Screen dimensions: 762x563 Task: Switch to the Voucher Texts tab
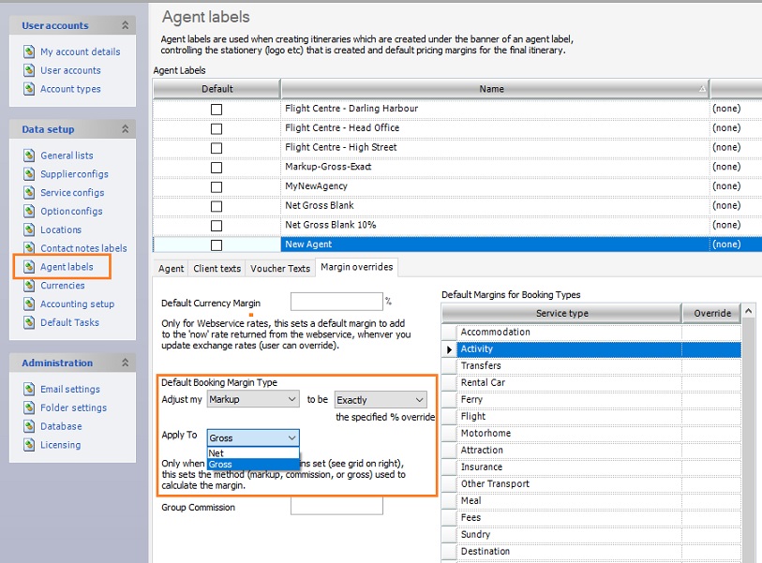click(x=279, y=269)
